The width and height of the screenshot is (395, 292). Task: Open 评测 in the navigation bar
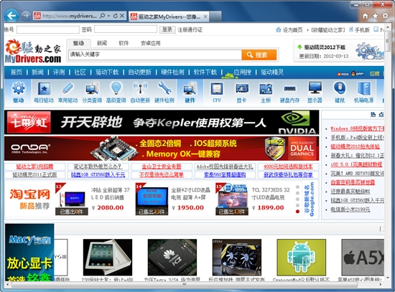point(59,72)
